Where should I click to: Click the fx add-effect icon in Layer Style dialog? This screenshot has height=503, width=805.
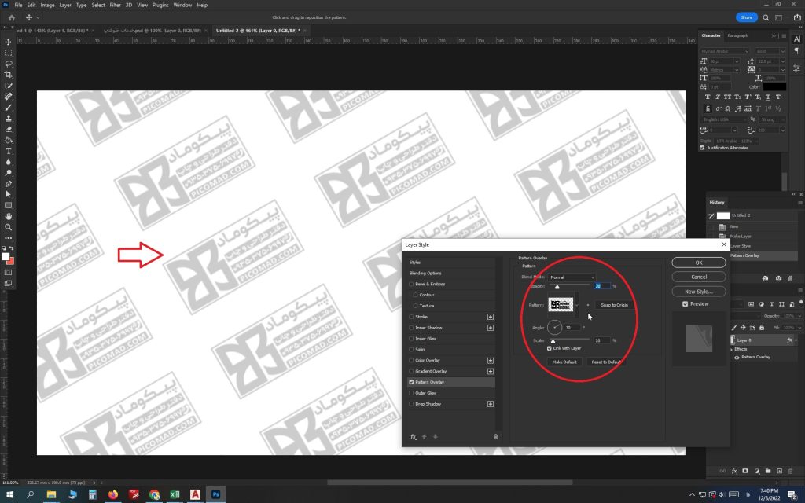413,437
